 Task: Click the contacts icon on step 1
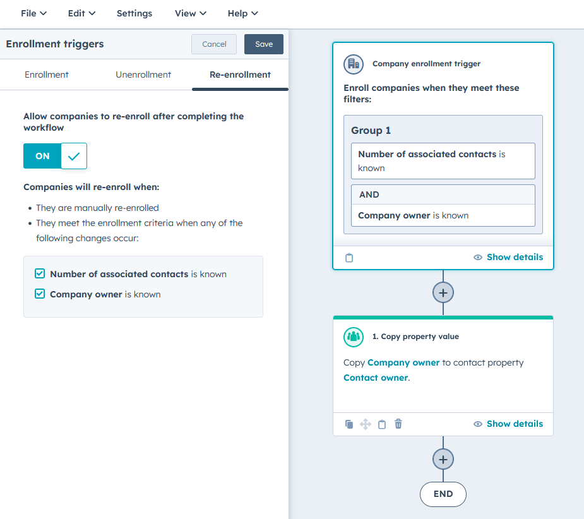pos(353,337)
